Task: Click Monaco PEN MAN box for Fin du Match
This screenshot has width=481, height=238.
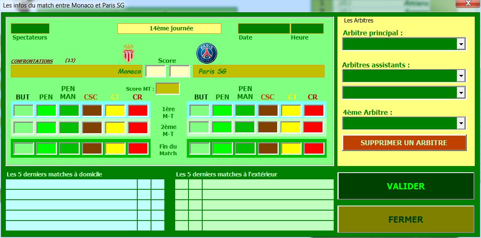Action: 69,149
